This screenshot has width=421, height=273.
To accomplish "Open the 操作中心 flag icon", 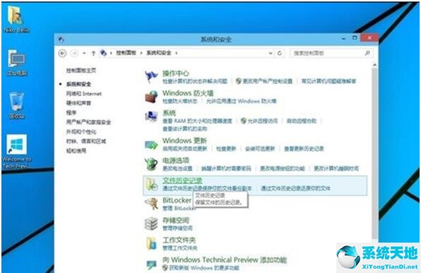I will [x=151, y=77].
